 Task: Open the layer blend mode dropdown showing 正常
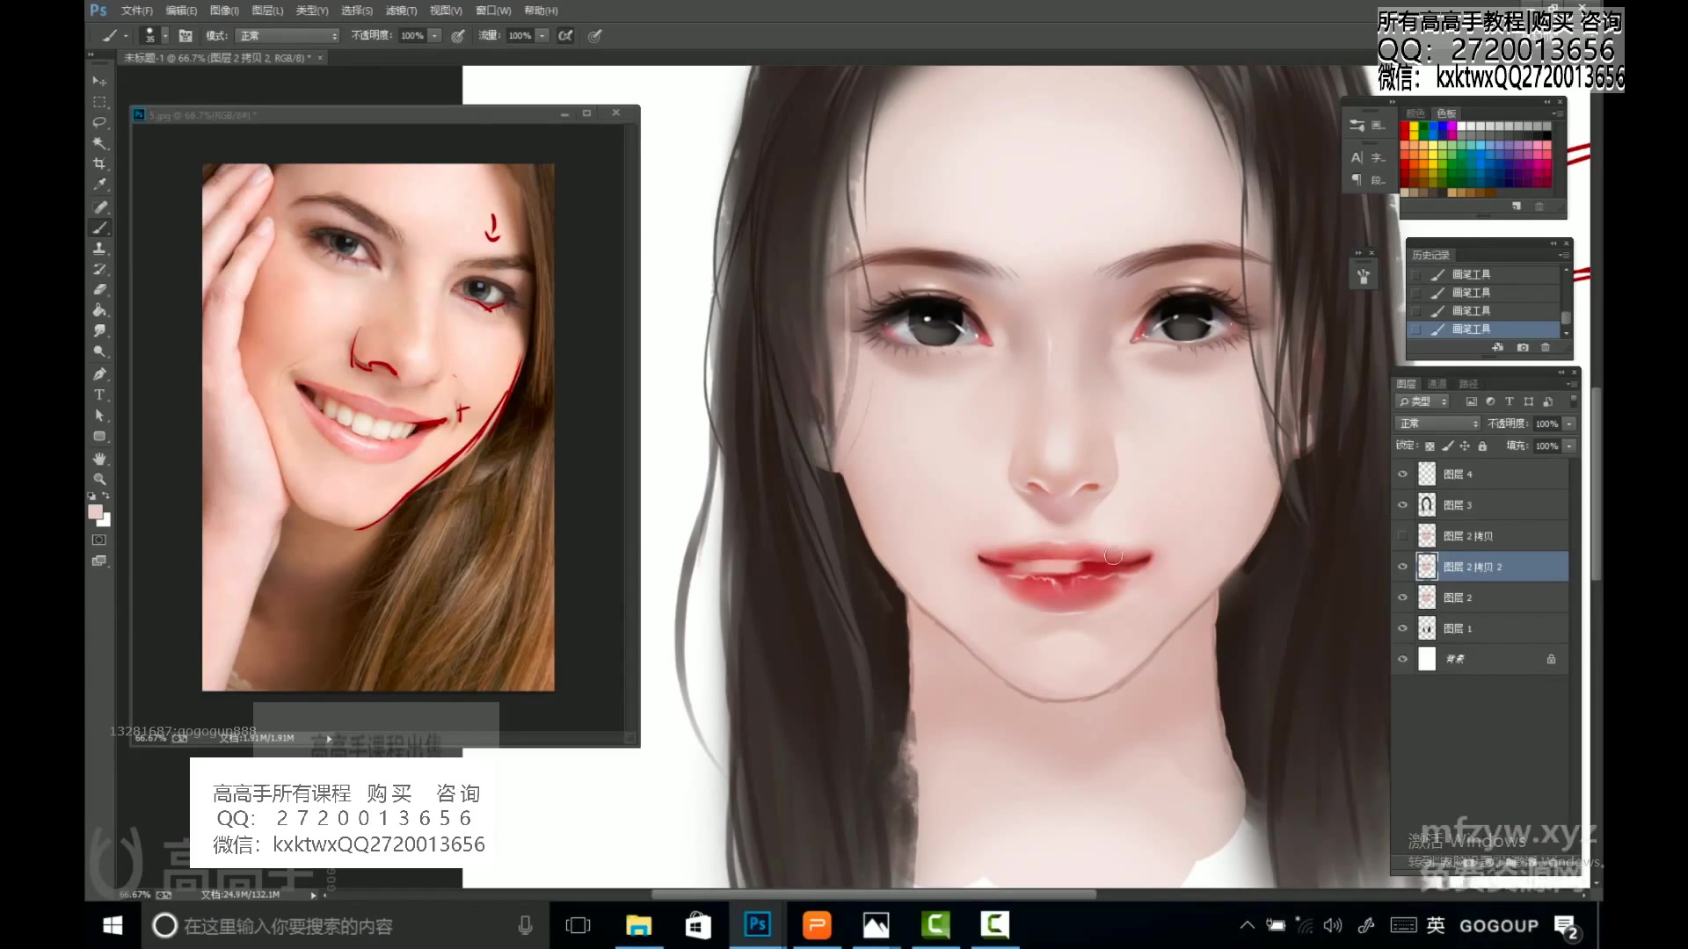(1436, 424)
